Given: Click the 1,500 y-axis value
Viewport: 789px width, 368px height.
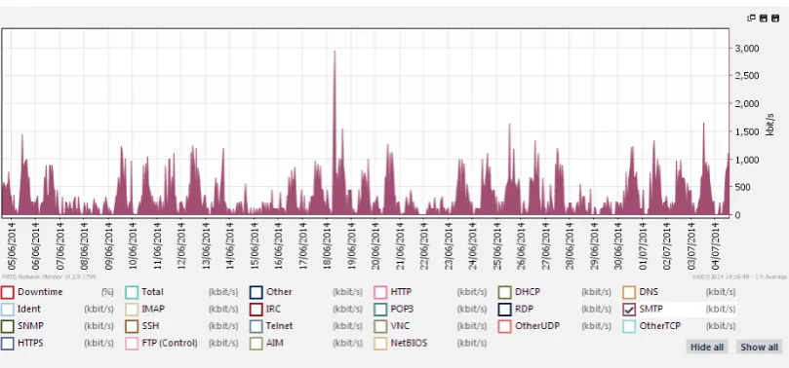Looking at the screenshot, I should click(x=747, y=131).
